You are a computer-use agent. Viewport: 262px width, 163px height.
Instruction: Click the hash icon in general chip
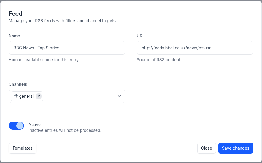(16, 96)
